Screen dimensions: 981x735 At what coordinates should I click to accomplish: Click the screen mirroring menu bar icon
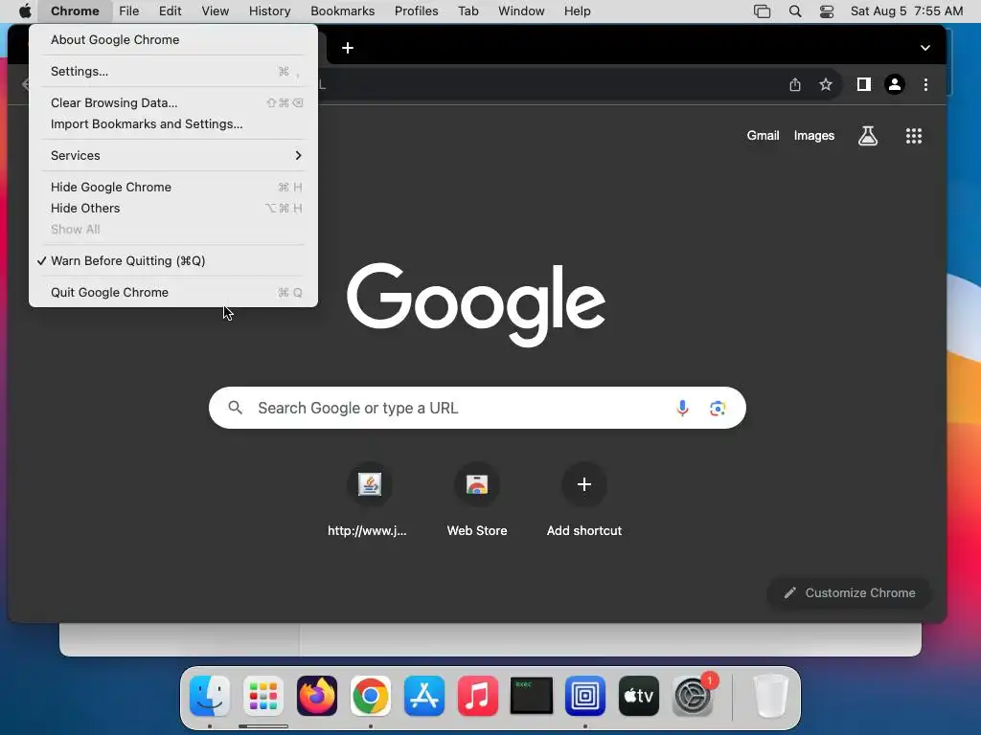pyautogui.click(x=762, y=11)
